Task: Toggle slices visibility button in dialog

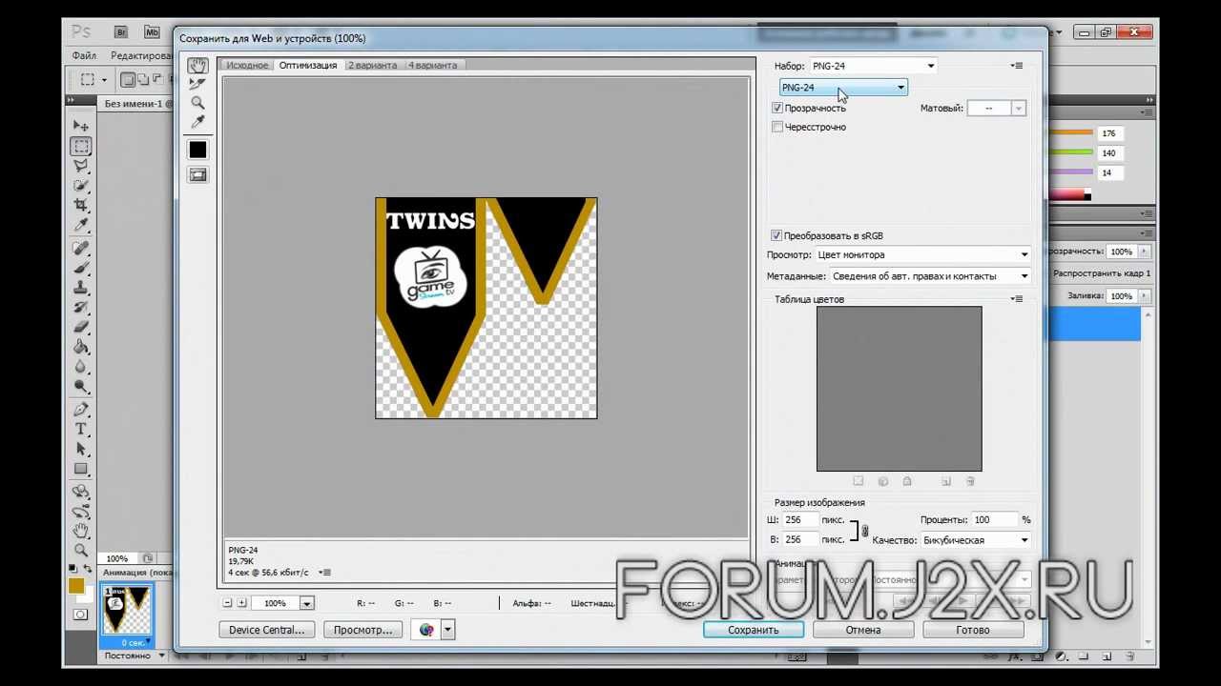Action: point(197,175)
